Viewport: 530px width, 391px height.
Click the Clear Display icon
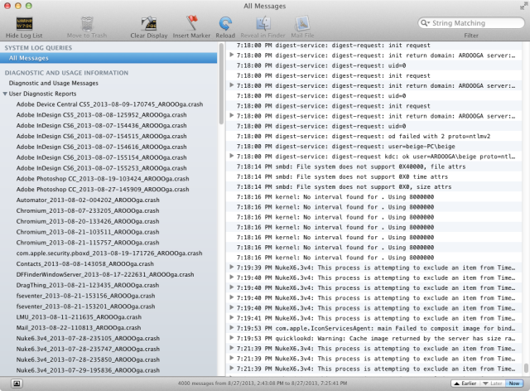(x=149, y=24)
